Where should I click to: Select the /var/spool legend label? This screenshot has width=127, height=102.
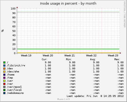tap(14, 87)
